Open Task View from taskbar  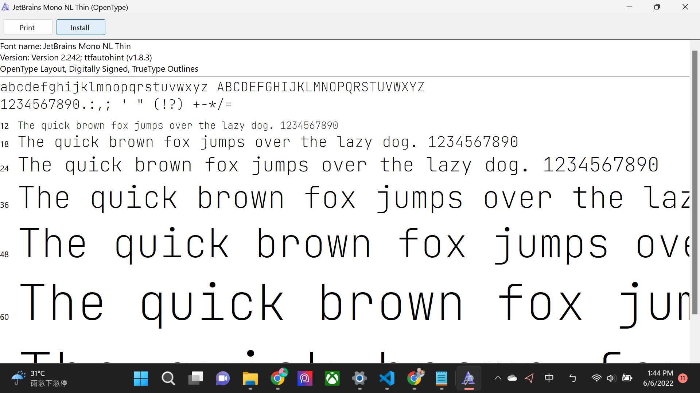(x=195, y=378)
